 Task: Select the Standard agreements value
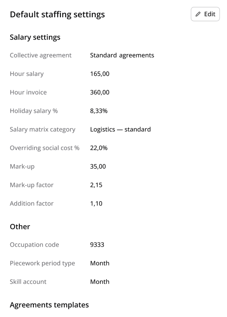[x=122, y=55]
